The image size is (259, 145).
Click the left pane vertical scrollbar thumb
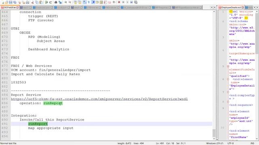point(214,133)
